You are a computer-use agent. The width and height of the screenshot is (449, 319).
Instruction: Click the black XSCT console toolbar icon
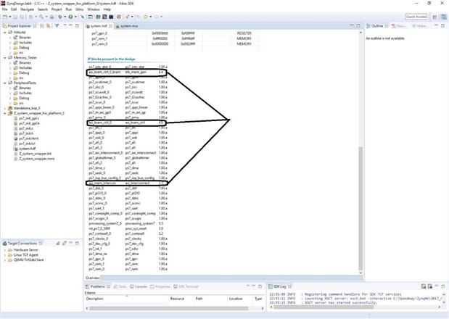click(x=111, y=17)
